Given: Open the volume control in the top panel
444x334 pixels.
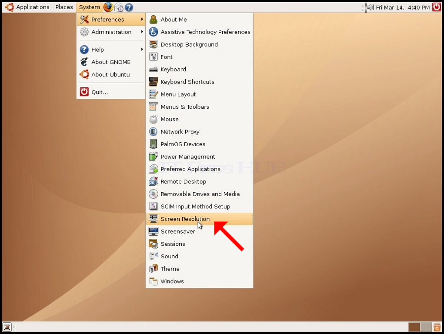Looking at the screenshot, I should [371, 7].
